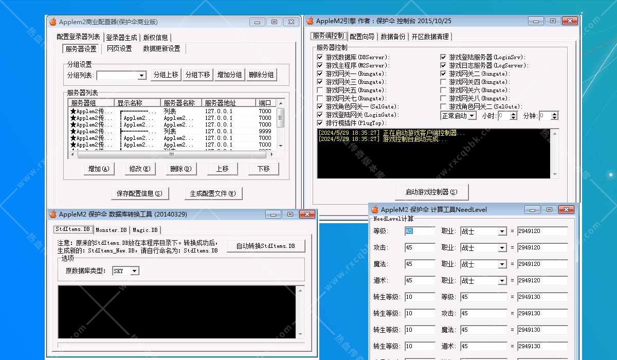
Task: Click the 等级 input field showing 45
Action: pos(420,231)
